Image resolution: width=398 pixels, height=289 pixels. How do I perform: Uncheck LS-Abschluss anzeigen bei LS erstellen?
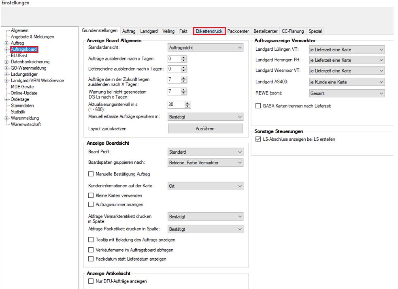pyautogui.click(x=259, y=139)
